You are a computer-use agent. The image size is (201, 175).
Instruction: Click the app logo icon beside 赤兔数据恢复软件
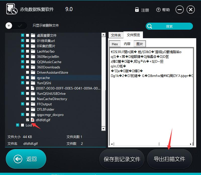tap(12, 9)
